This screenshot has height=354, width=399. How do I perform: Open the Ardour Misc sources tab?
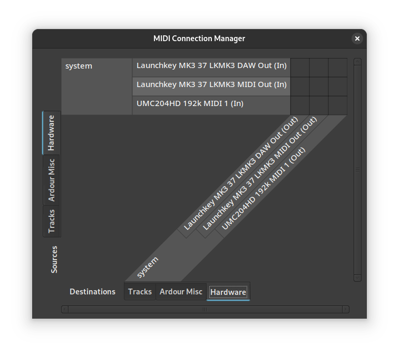52,180
